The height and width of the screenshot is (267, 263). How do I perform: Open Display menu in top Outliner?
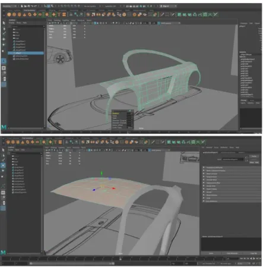[12, 23]
